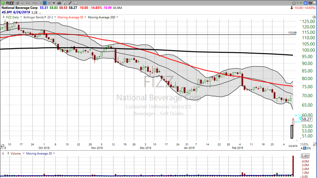Select the L log scale option
Image resolution: width=317 pixels, height=178 pixels.
[x=305, y=148]
